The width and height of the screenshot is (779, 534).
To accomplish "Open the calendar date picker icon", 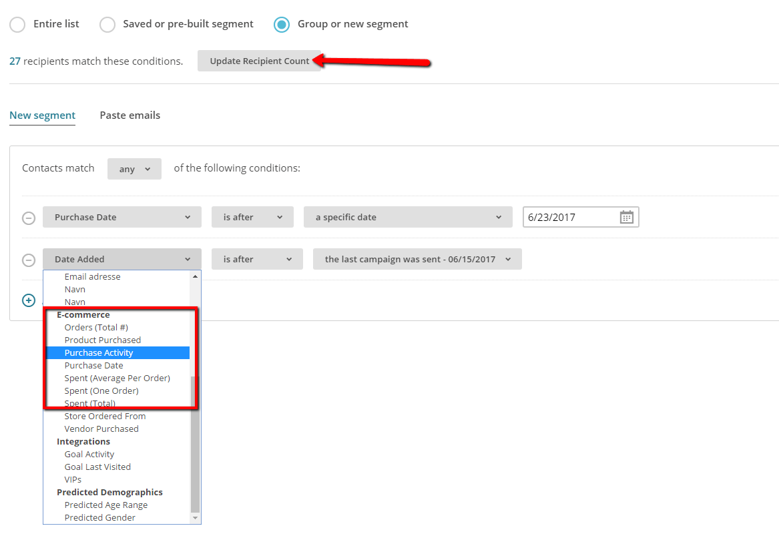I will (627, 217).
